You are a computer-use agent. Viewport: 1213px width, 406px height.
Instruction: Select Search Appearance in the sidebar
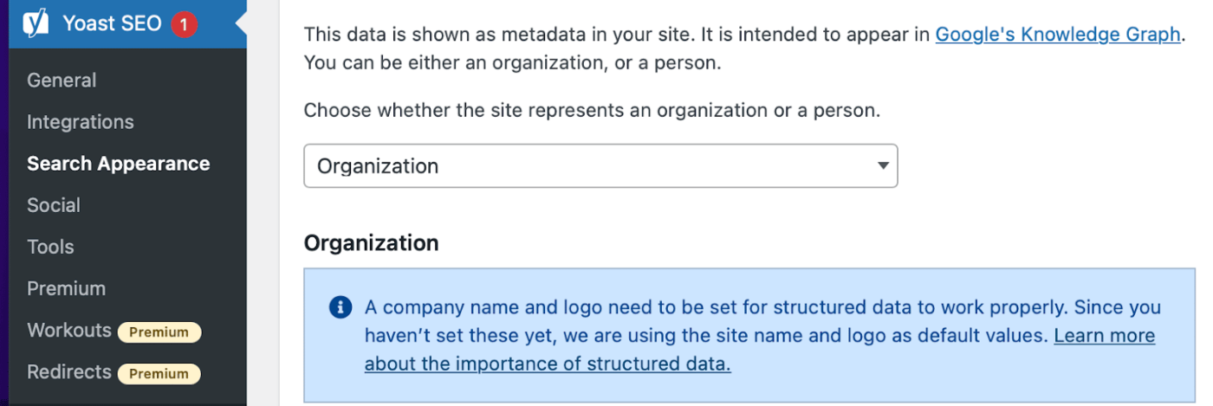[x=119, y=164]
